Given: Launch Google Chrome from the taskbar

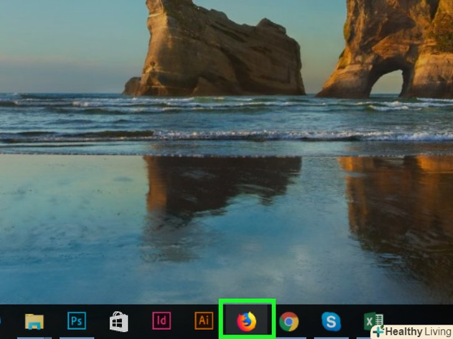Looking at the screenshot, I should pos(288,321).
